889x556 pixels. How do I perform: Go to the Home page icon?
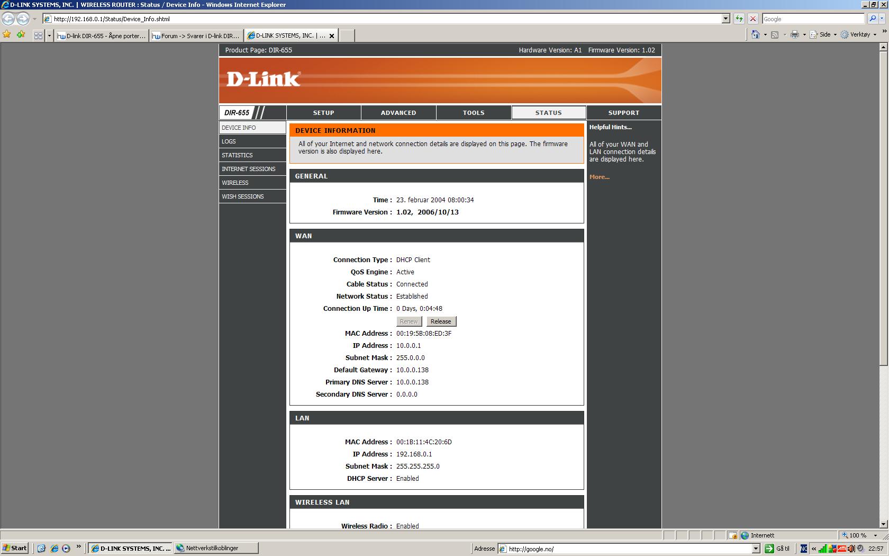(756, 34)
